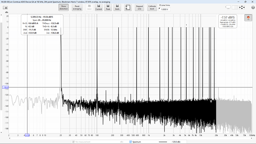
Task: Click the ENOB 1.5 bits reading
Action: coord(54,30)
